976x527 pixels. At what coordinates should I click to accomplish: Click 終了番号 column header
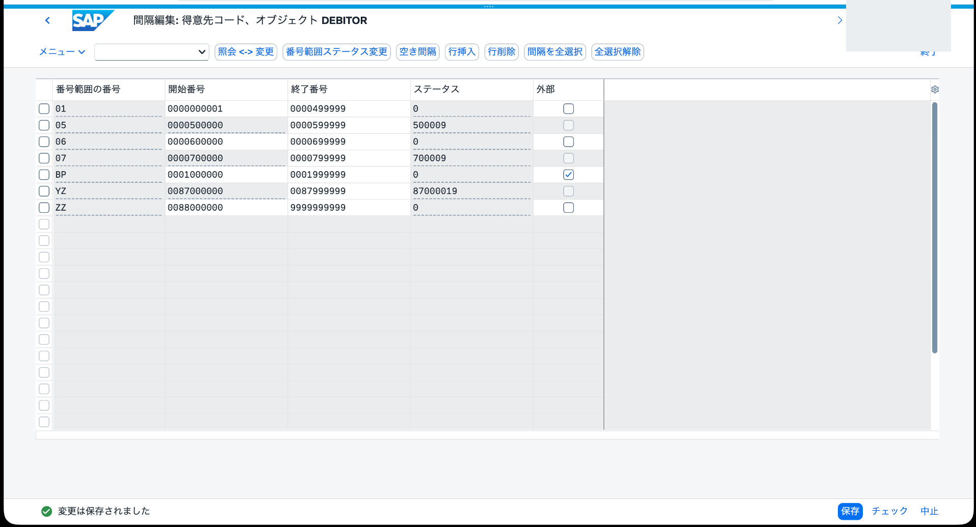(349, 90)
